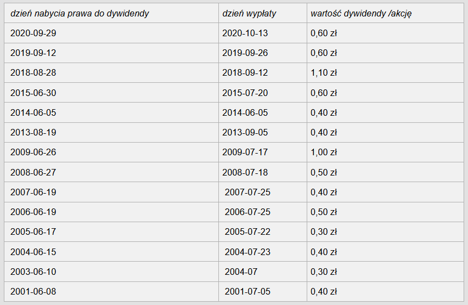
Task: Select payout date 2006-07-25
Action: click(247, 212)
